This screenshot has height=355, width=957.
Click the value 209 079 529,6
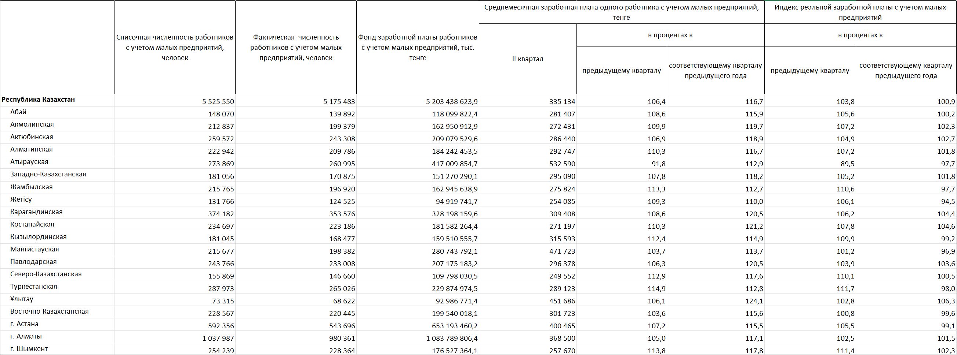455,139
